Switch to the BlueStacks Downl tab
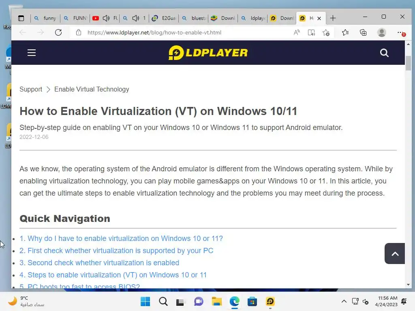Screen dimensions: 415x311 tap(223, 18)
